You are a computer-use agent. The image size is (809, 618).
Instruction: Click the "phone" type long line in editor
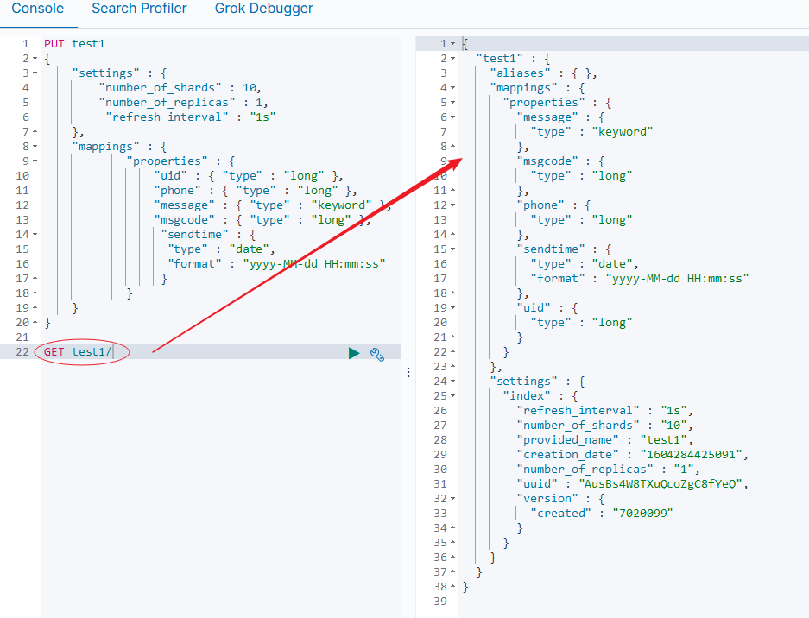(x=256, y=191)
